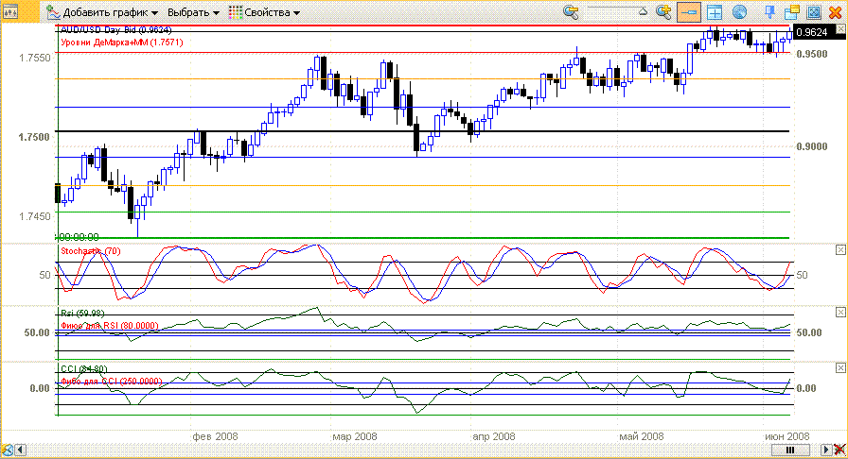Click the 00:00:00 time label on chart
The image size is (848, 459).
79,237
